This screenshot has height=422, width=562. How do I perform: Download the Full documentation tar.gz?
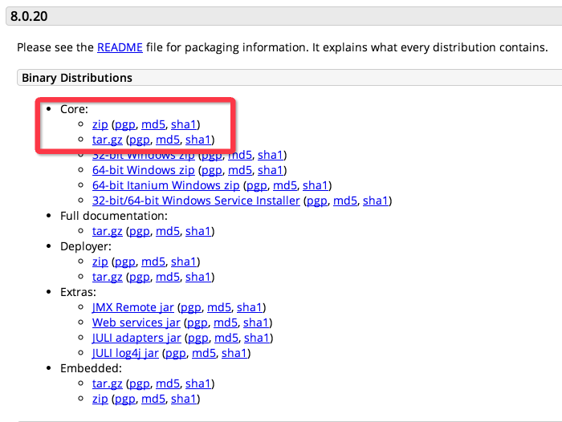click(108, 231)
